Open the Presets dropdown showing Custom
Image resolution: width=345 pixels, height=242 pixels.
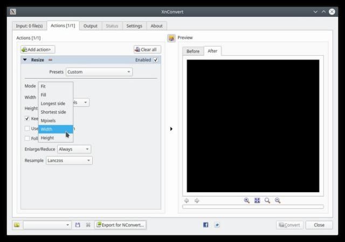pos(99,72)
